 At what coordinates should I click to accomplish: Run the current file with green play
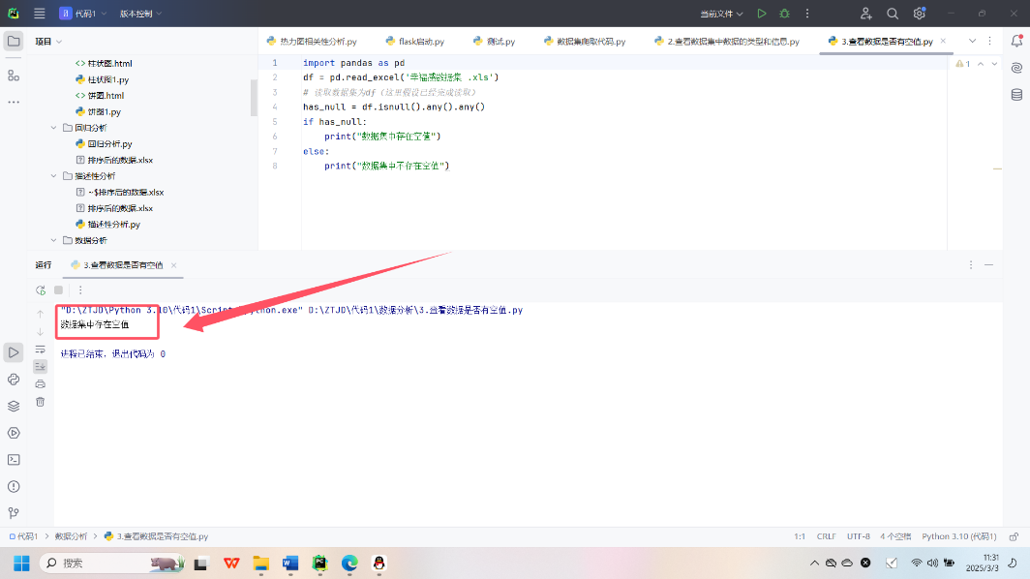(761, 14)
